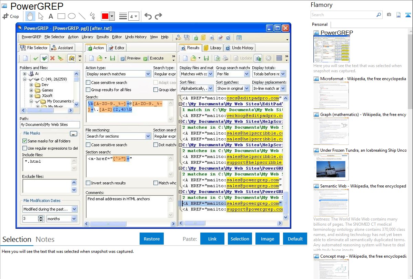Click the horizontal scrollbar thumb in the Results pane
The width and height of the screenshot is (413, 279).
(x=195, y=223)
